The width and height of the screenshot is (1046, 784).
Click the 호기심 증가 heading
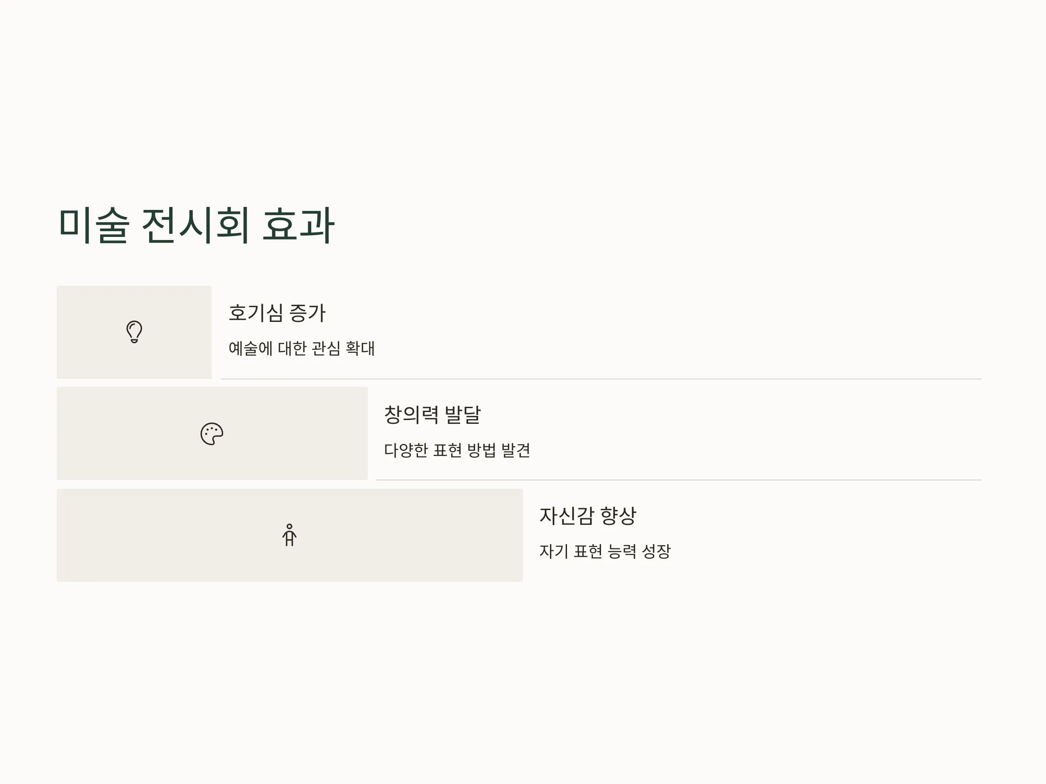click(277, 313)
